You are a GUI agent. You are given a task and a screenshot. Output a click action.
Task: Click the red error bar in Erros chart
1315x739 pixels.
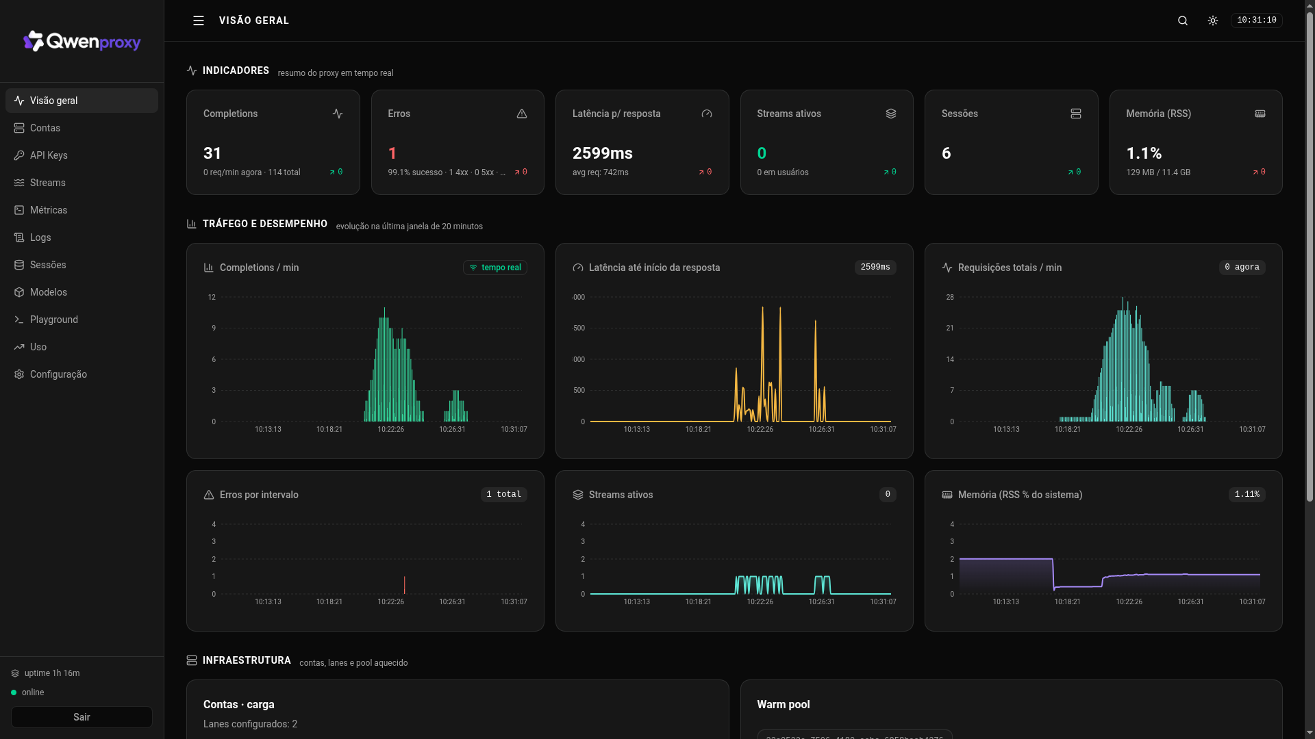pyautogui.click(x=404, y=585)
